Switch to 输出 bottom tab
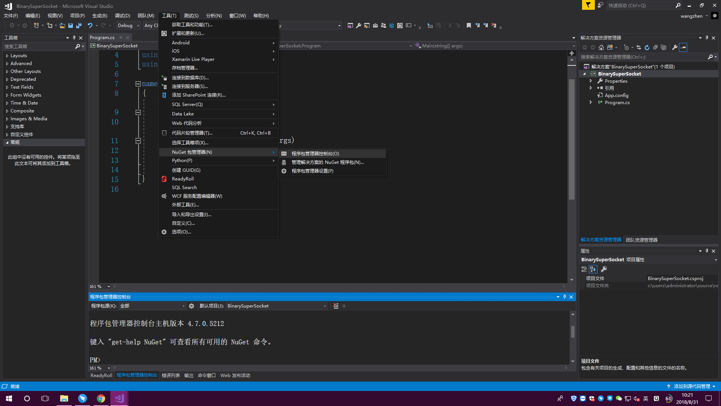Screen dimensions: 721x406 [189, 376]
